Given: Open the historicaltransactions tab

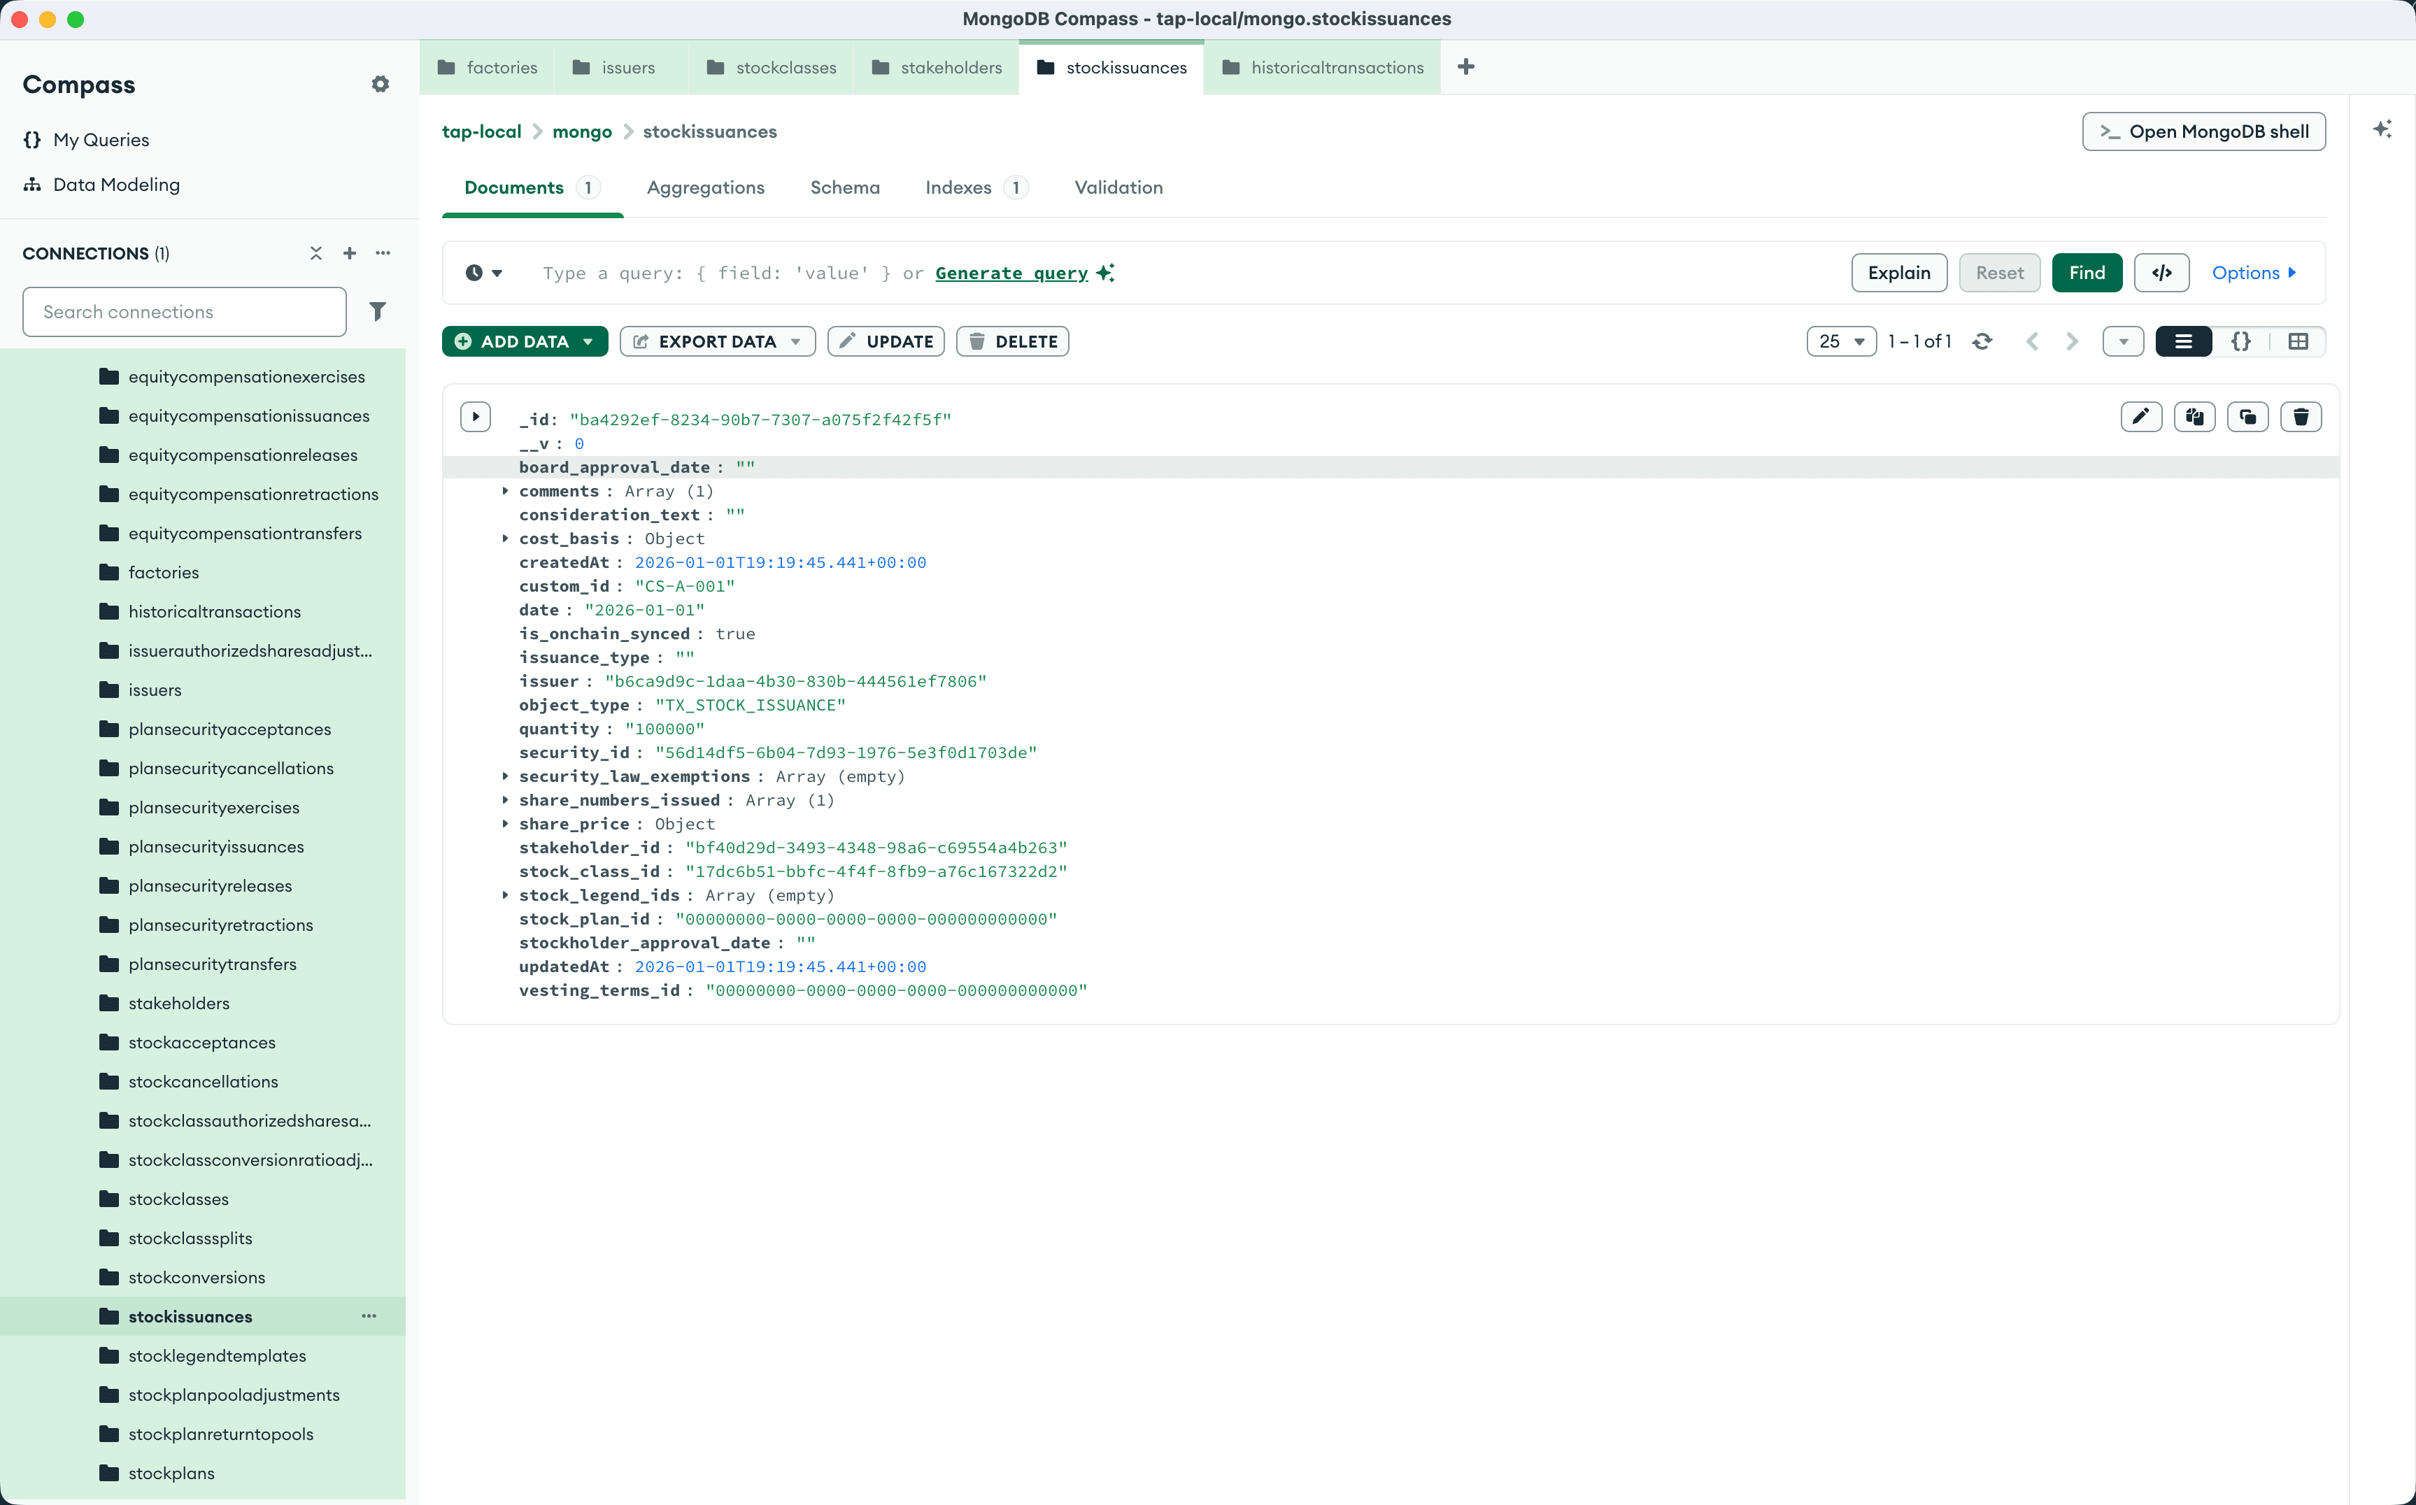Looking at the screenshot, I should [1336, 68].
